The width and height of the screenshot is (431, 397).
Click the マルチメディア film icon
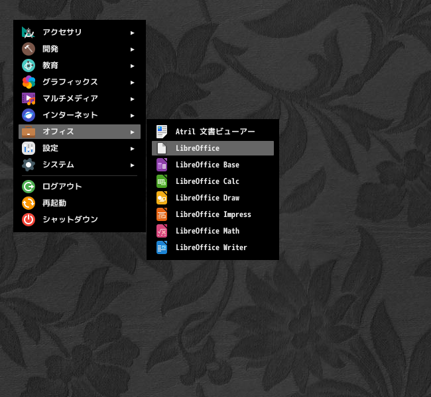(x=29, y=99)
